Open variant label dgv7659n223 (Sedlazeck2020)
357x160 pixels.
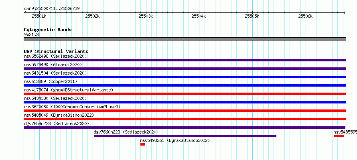[x=57, y=124]
